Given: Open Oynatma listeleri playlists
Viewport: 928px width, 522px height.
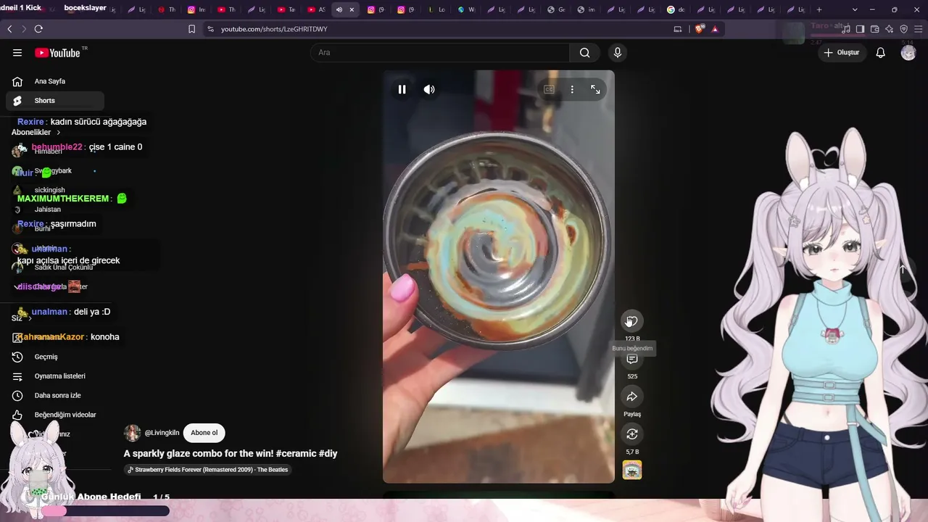Looking at the screenshot, I should point(54,376).
